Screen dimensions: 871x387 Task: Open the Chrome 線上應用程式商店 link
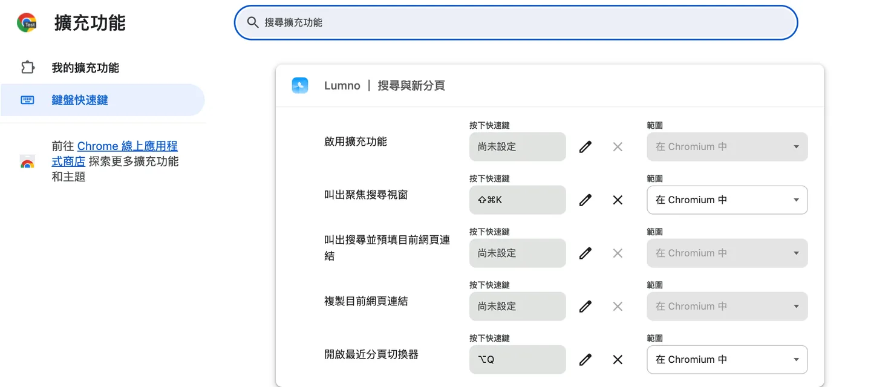(115, 154)
